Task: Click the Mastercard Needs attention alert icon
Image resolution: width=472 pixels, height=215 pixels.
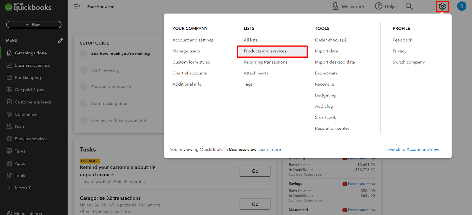Action: click(x=345, y=210)
